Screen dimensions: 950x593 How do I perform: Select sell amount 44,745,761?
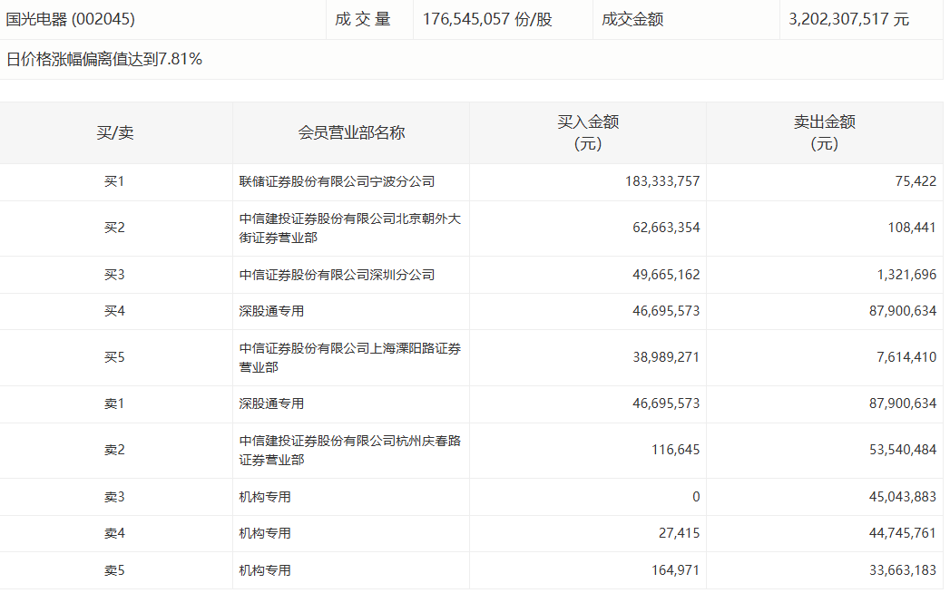pos(903,533)
